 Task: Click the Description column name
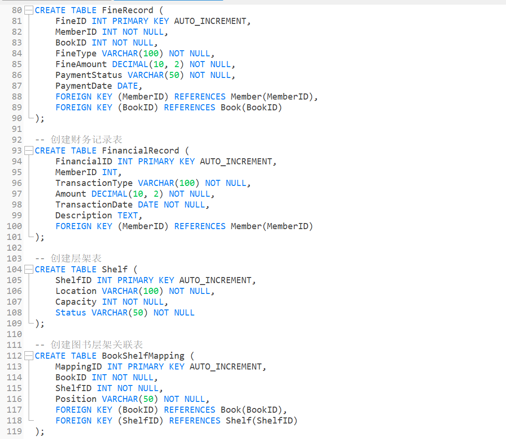point(84,216)
